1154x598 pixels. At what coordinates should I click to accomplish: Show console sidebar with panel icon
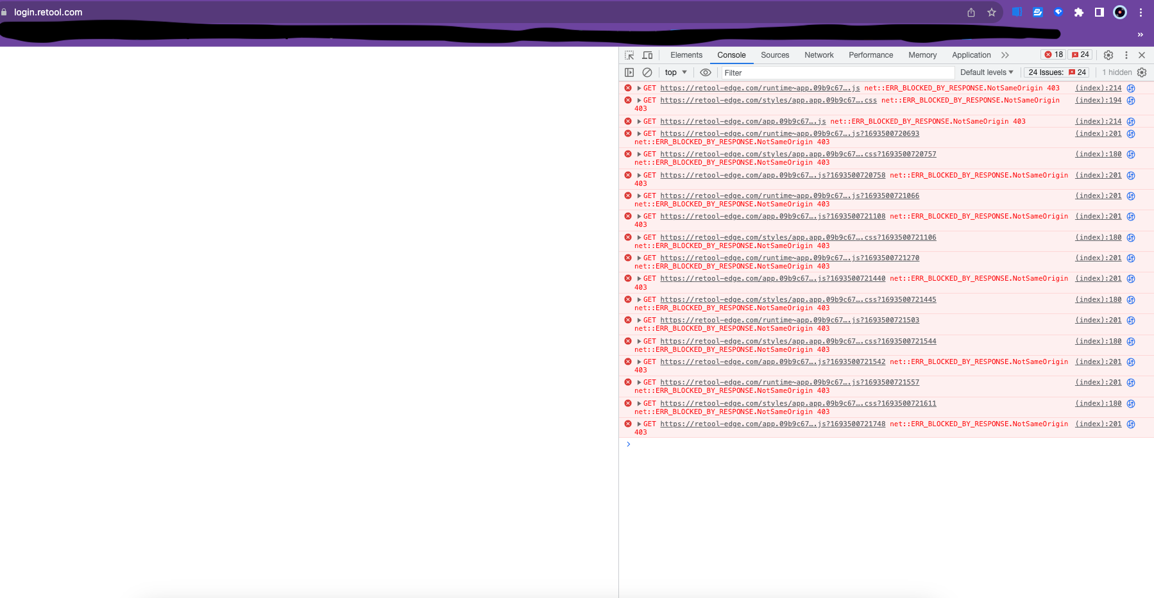(x=629, y=72)
